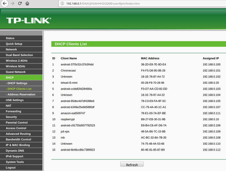
Task: Click the Refresh button below the list
Action: point(132,164)
